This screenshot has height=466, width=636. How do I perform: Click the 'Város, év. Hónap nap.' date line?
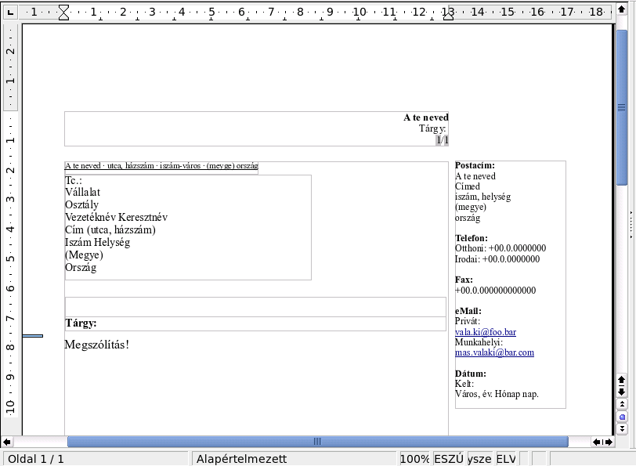(497, 394)
